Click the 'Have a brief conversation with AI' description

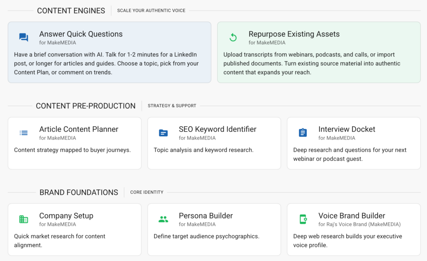tap(106, 63)
